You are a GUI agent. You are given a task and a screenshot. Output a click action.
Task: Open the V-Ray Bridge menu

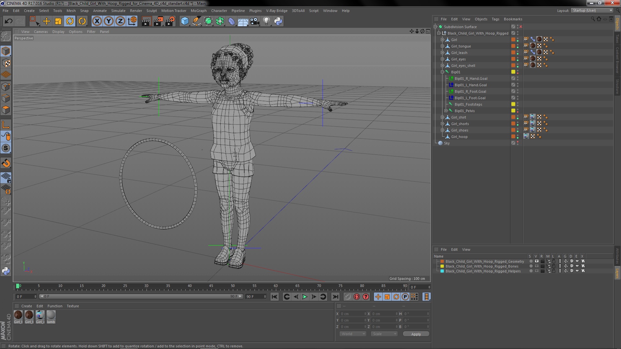[x=277, y=11]
